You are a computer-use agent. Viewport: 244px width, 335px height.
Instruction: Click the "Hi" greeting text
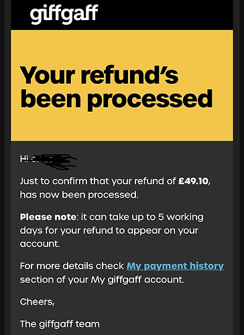24,159
